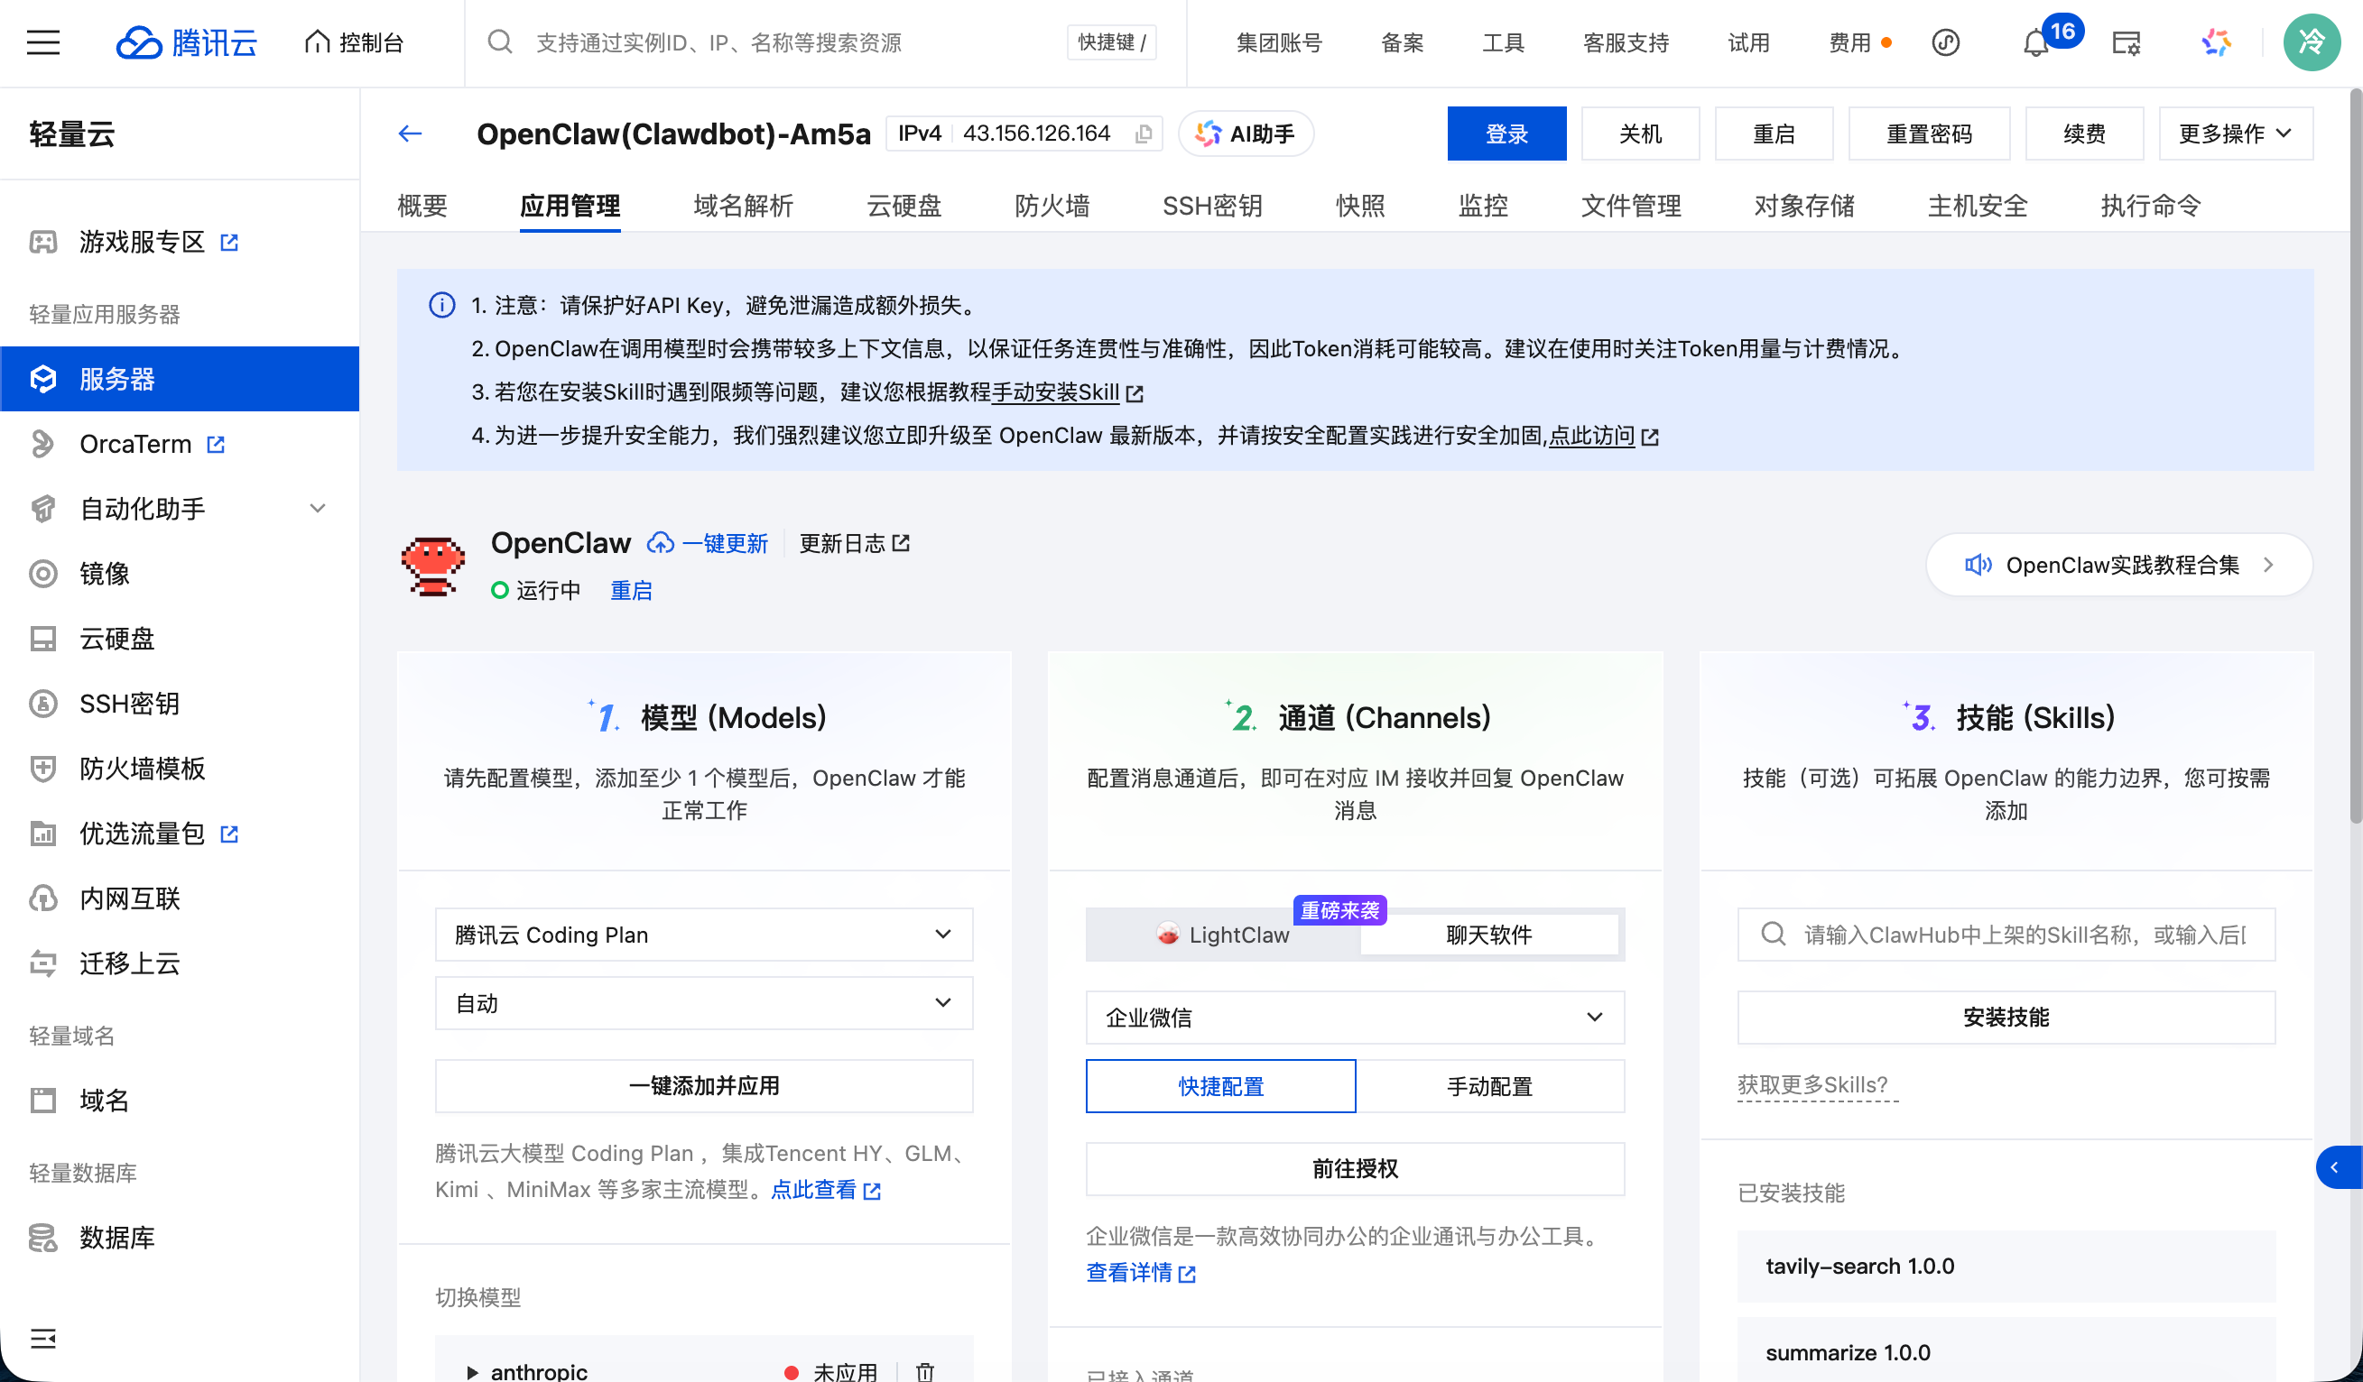Screen dimensions: 2363x1382
Task: Go back using the left arrow icon
Action: point(410,134)
